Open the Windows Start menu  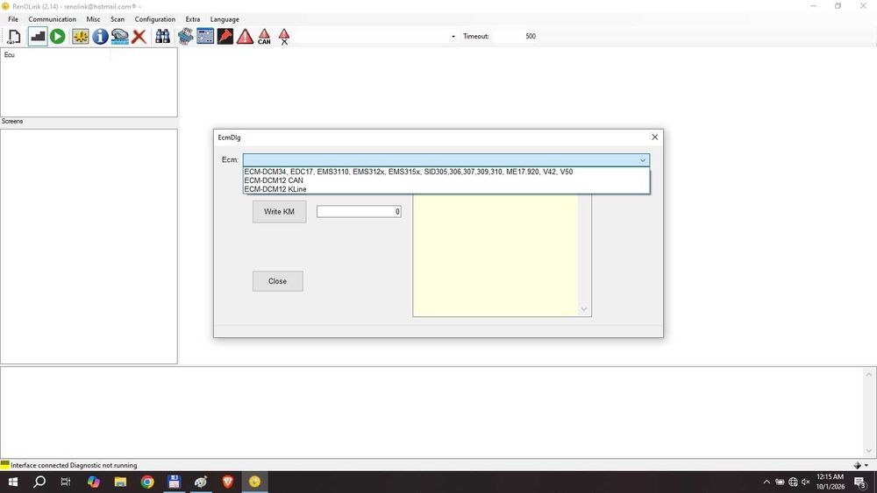12,482
